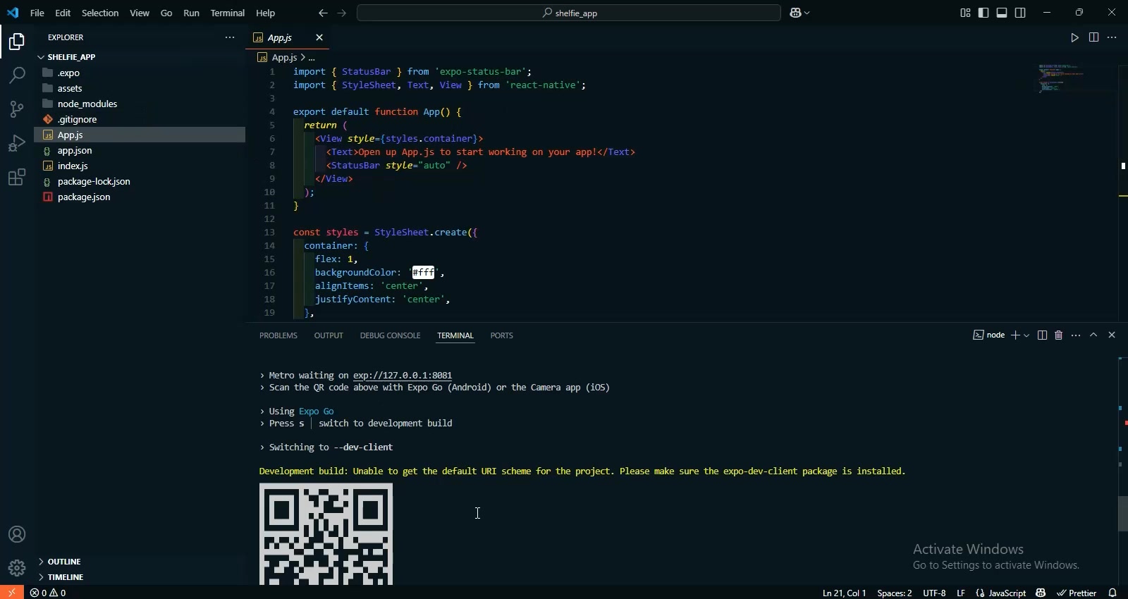Open the exp://127.0.0.1:8081 link
Screen dimensions: 1128x599
point(403,376)
